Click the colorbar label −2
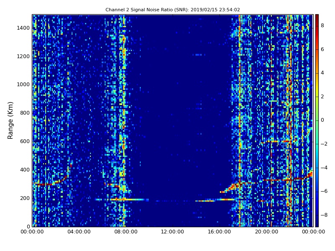Screen dimensions: 335x251 click(324, 144)
